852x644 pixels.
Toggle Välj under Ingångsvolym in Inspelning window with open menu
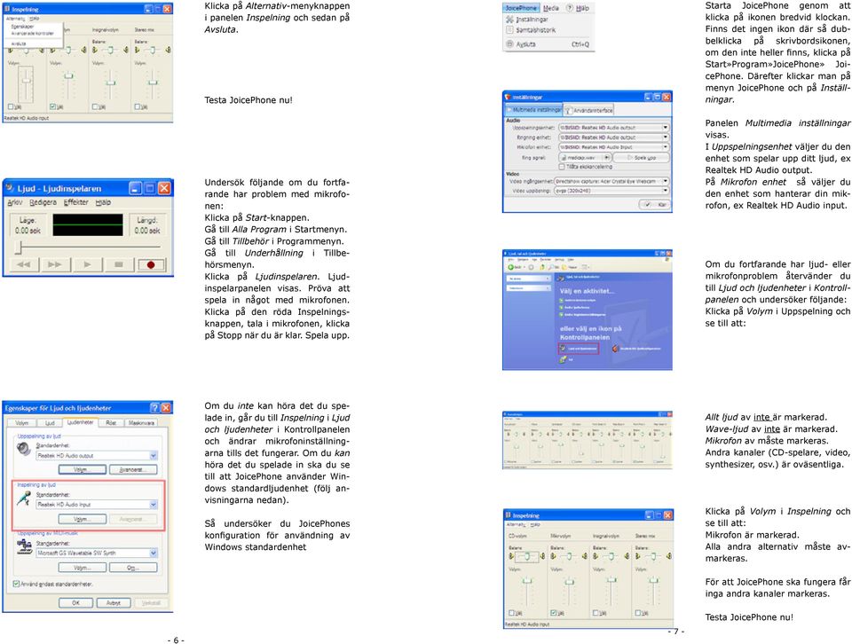click(96, 106)
